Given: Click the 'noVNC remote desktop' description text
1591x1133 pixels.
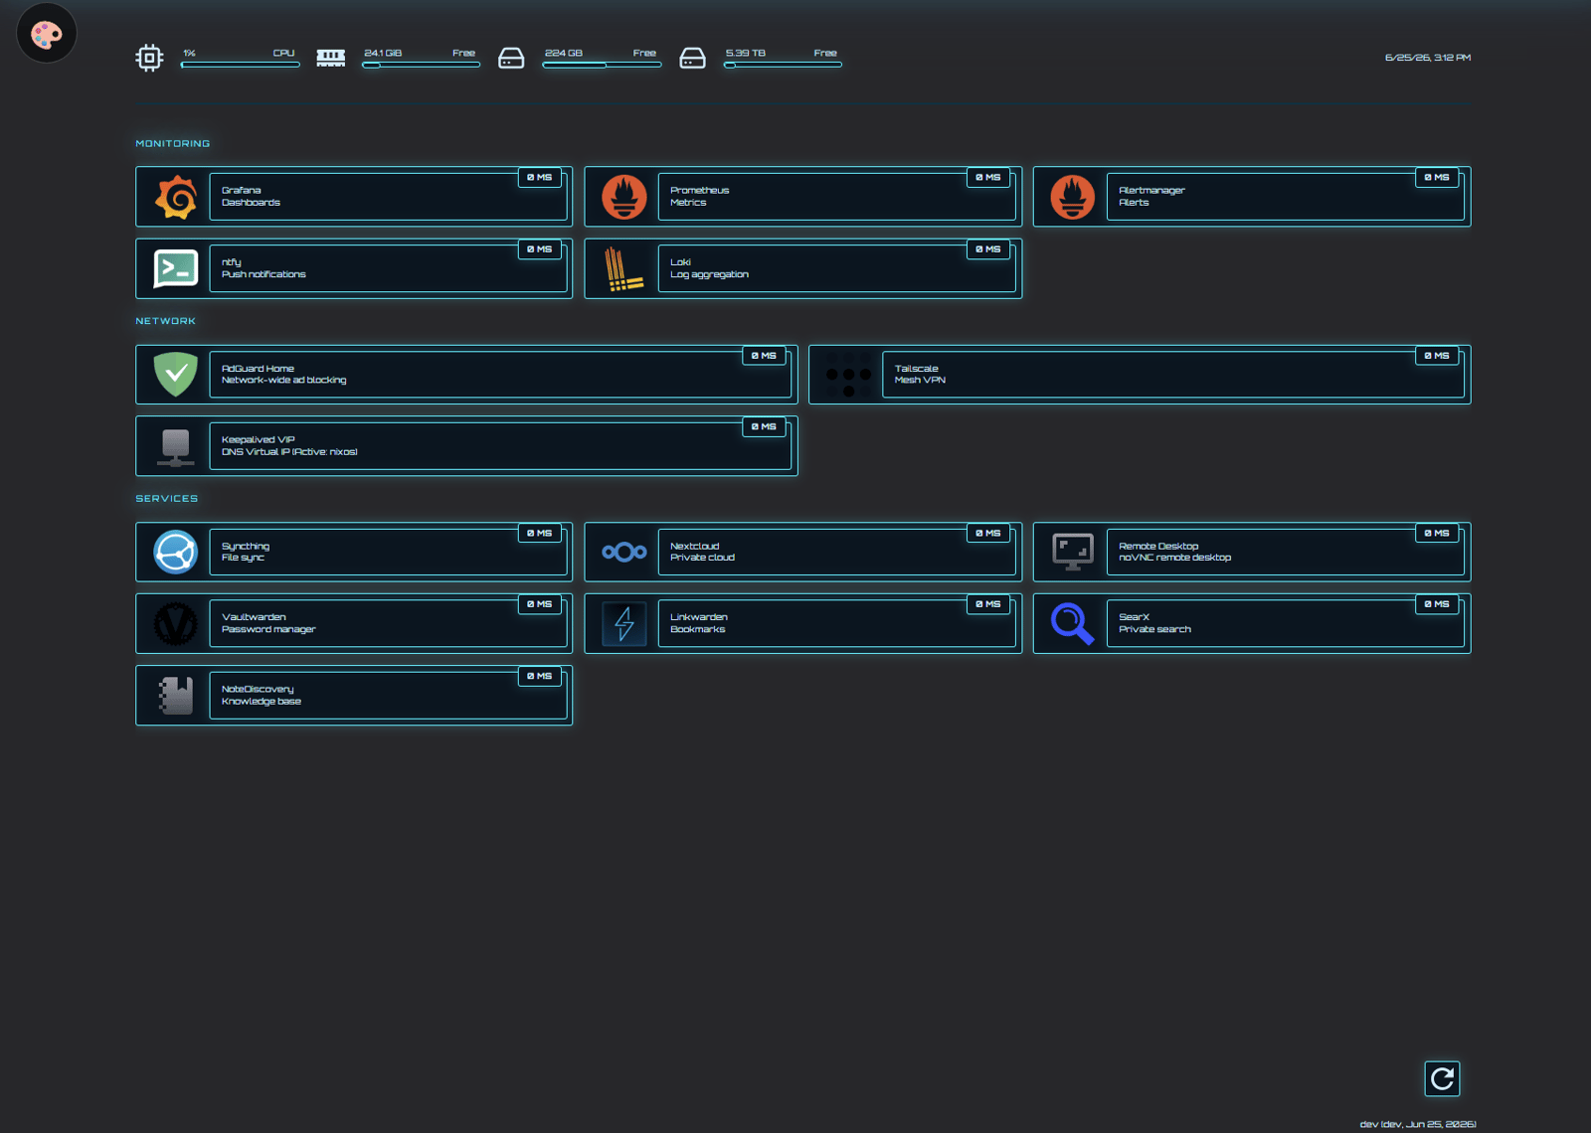Looking at the screenshot, I should [1175, 558].
